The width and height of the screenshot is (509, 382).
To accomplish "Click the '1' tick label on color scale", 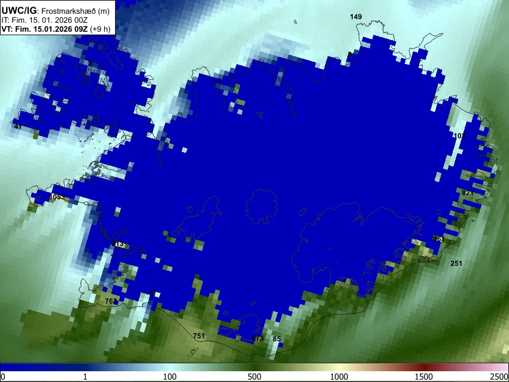I will (x=85, y=377).
